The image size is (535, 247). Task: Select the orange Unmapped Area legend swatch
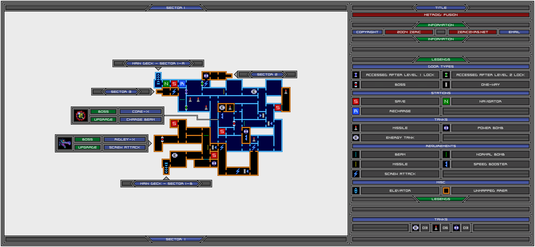(446, 191)
